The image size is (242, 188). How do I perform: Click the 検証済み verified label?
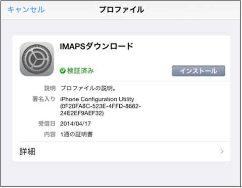click(80, 71)
